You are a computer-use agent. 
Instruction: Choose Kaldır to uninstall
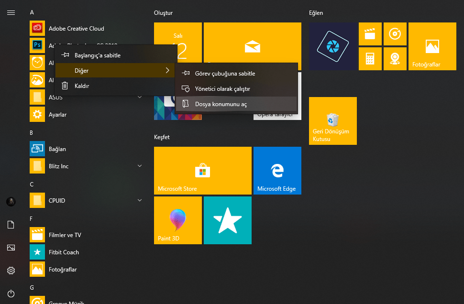click(x=115, y=86)
